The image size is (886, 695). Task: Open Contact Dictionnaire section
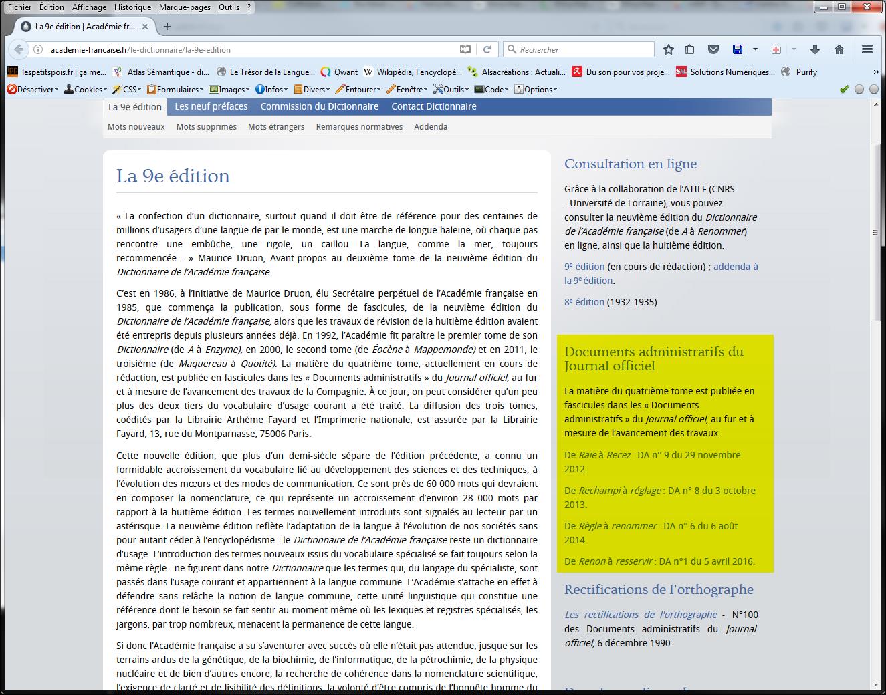pyautogui.click(x=434, y=106)
